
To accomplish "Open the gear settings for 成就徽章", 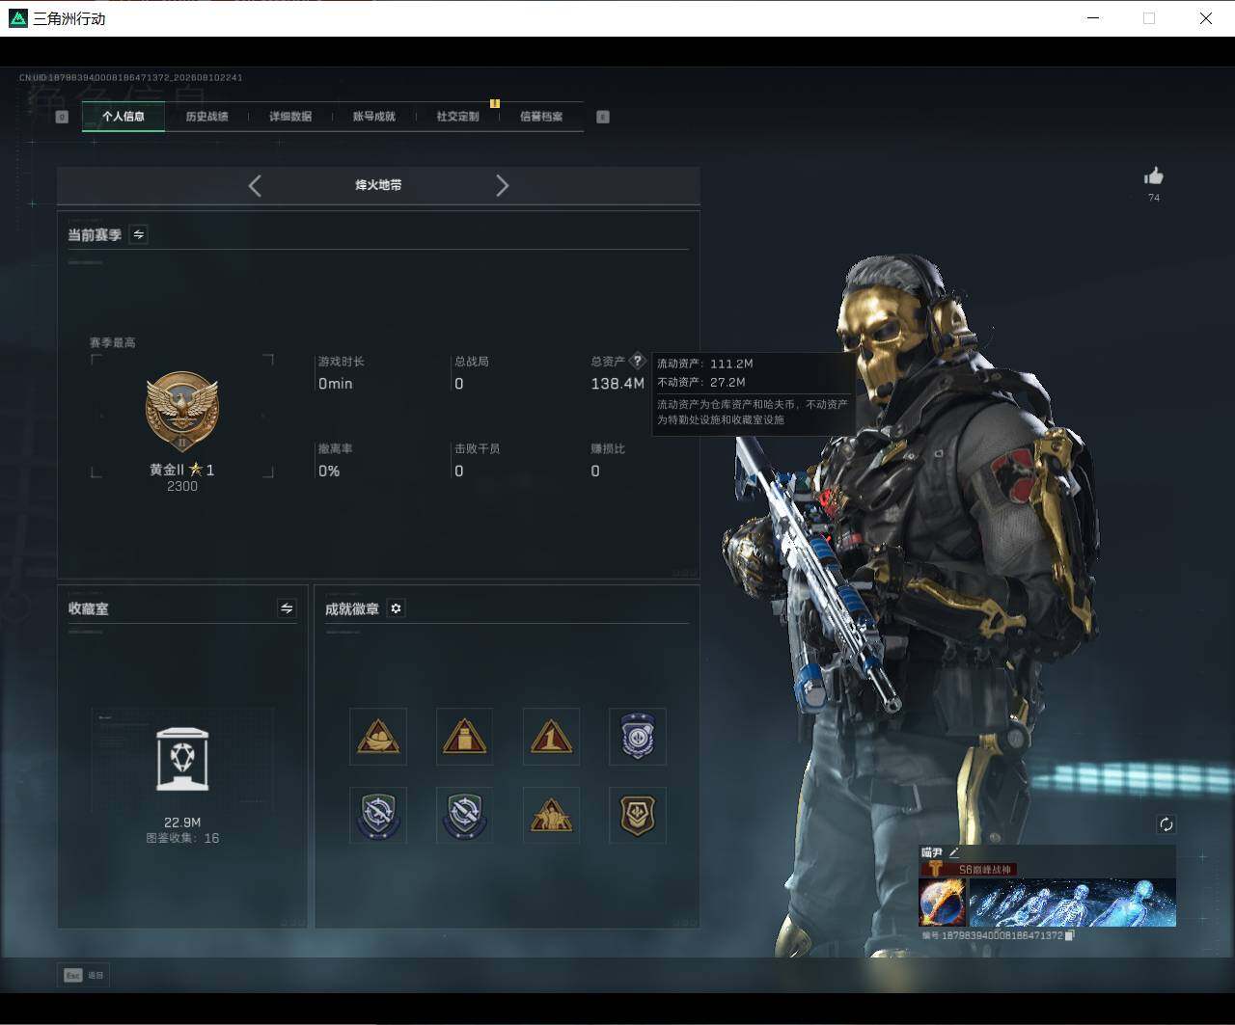I will pyautogui.click(x=396, y=608).
